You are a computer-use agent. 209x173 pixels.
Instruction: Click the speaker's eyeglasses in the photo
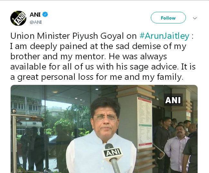pos(105,118)
